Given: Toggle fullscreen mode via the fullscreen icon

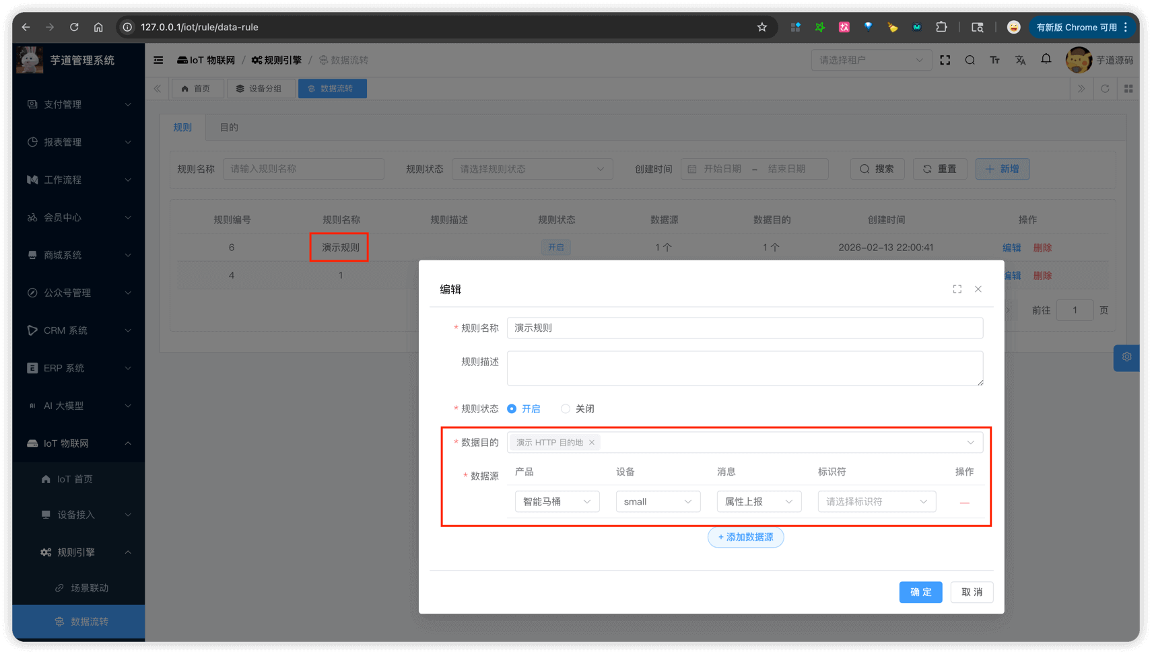Looking at the screenshot, I should [945, 60].
